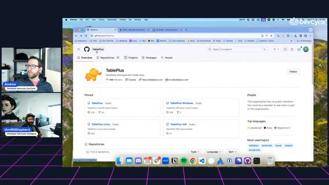Open the Apple menu
This screenshot has height=185, width=329.
(x=66, y=20)
